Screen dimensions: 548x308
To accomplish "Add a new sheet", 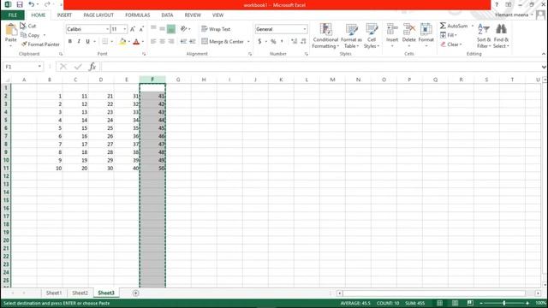I will (x=135, y=293).
